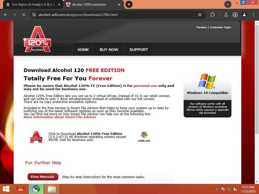Click the Alcohol 120% logo in header
The width and height of the screenshot is (259, 194).
click(37, 39)
